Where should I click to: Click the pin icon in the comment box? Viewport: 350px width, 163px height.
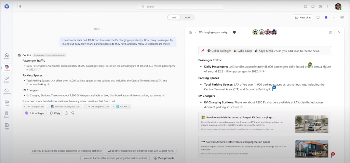point(203,50)
